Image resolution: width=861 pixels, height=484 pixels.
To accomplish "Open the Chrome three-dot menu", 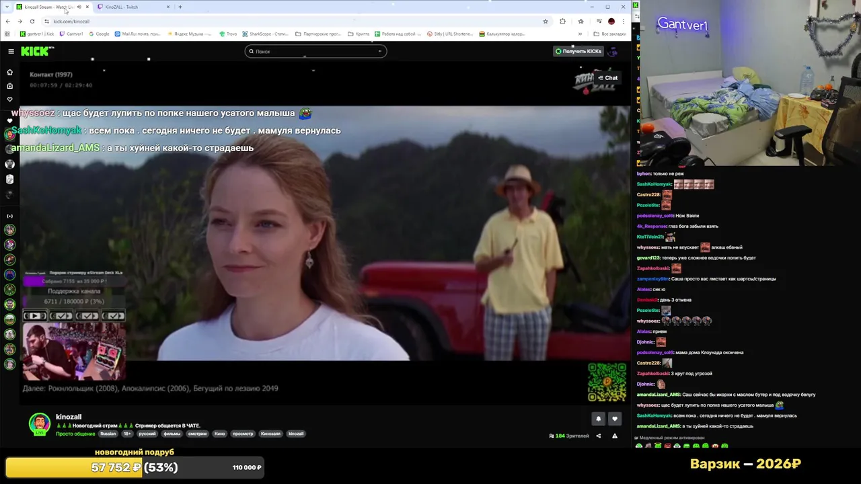I will click(623, 21).
